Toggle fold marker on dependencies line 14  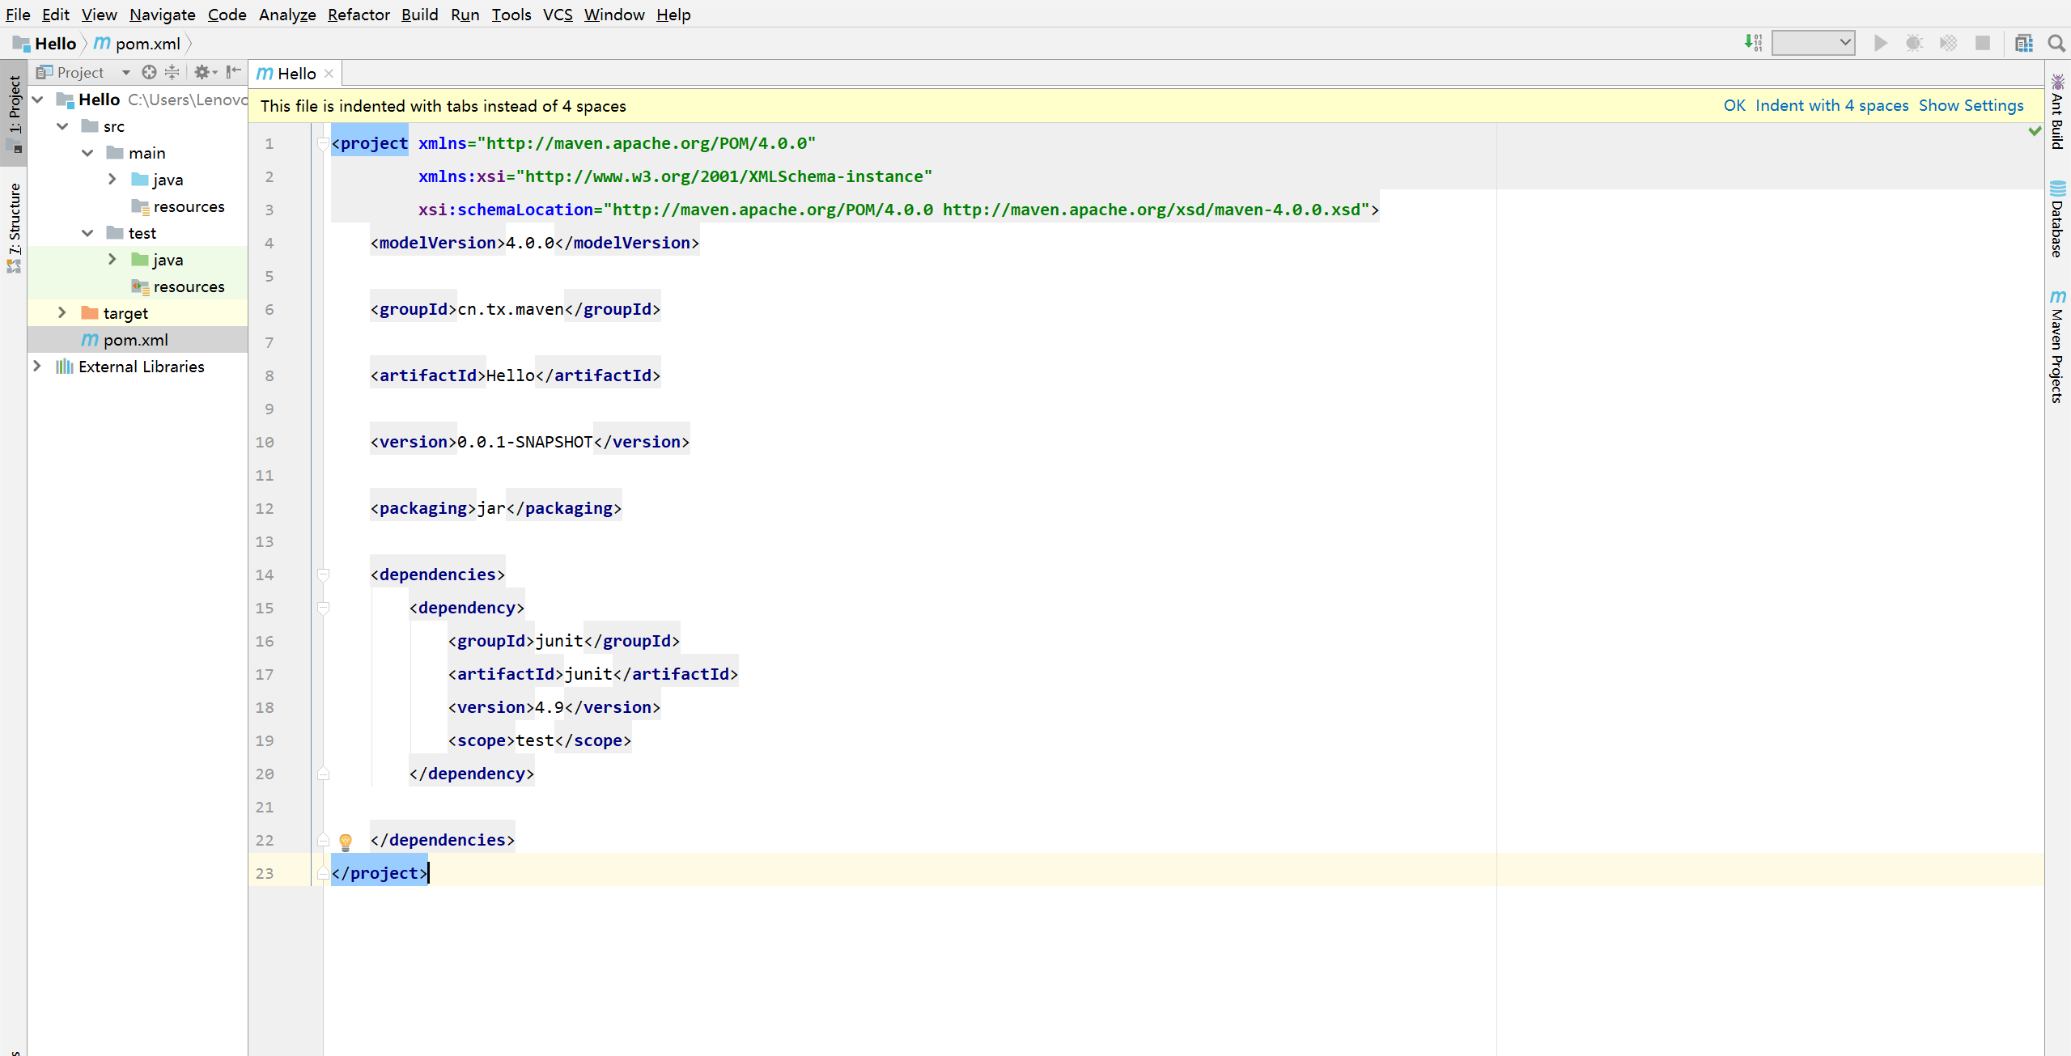point(323,575)
